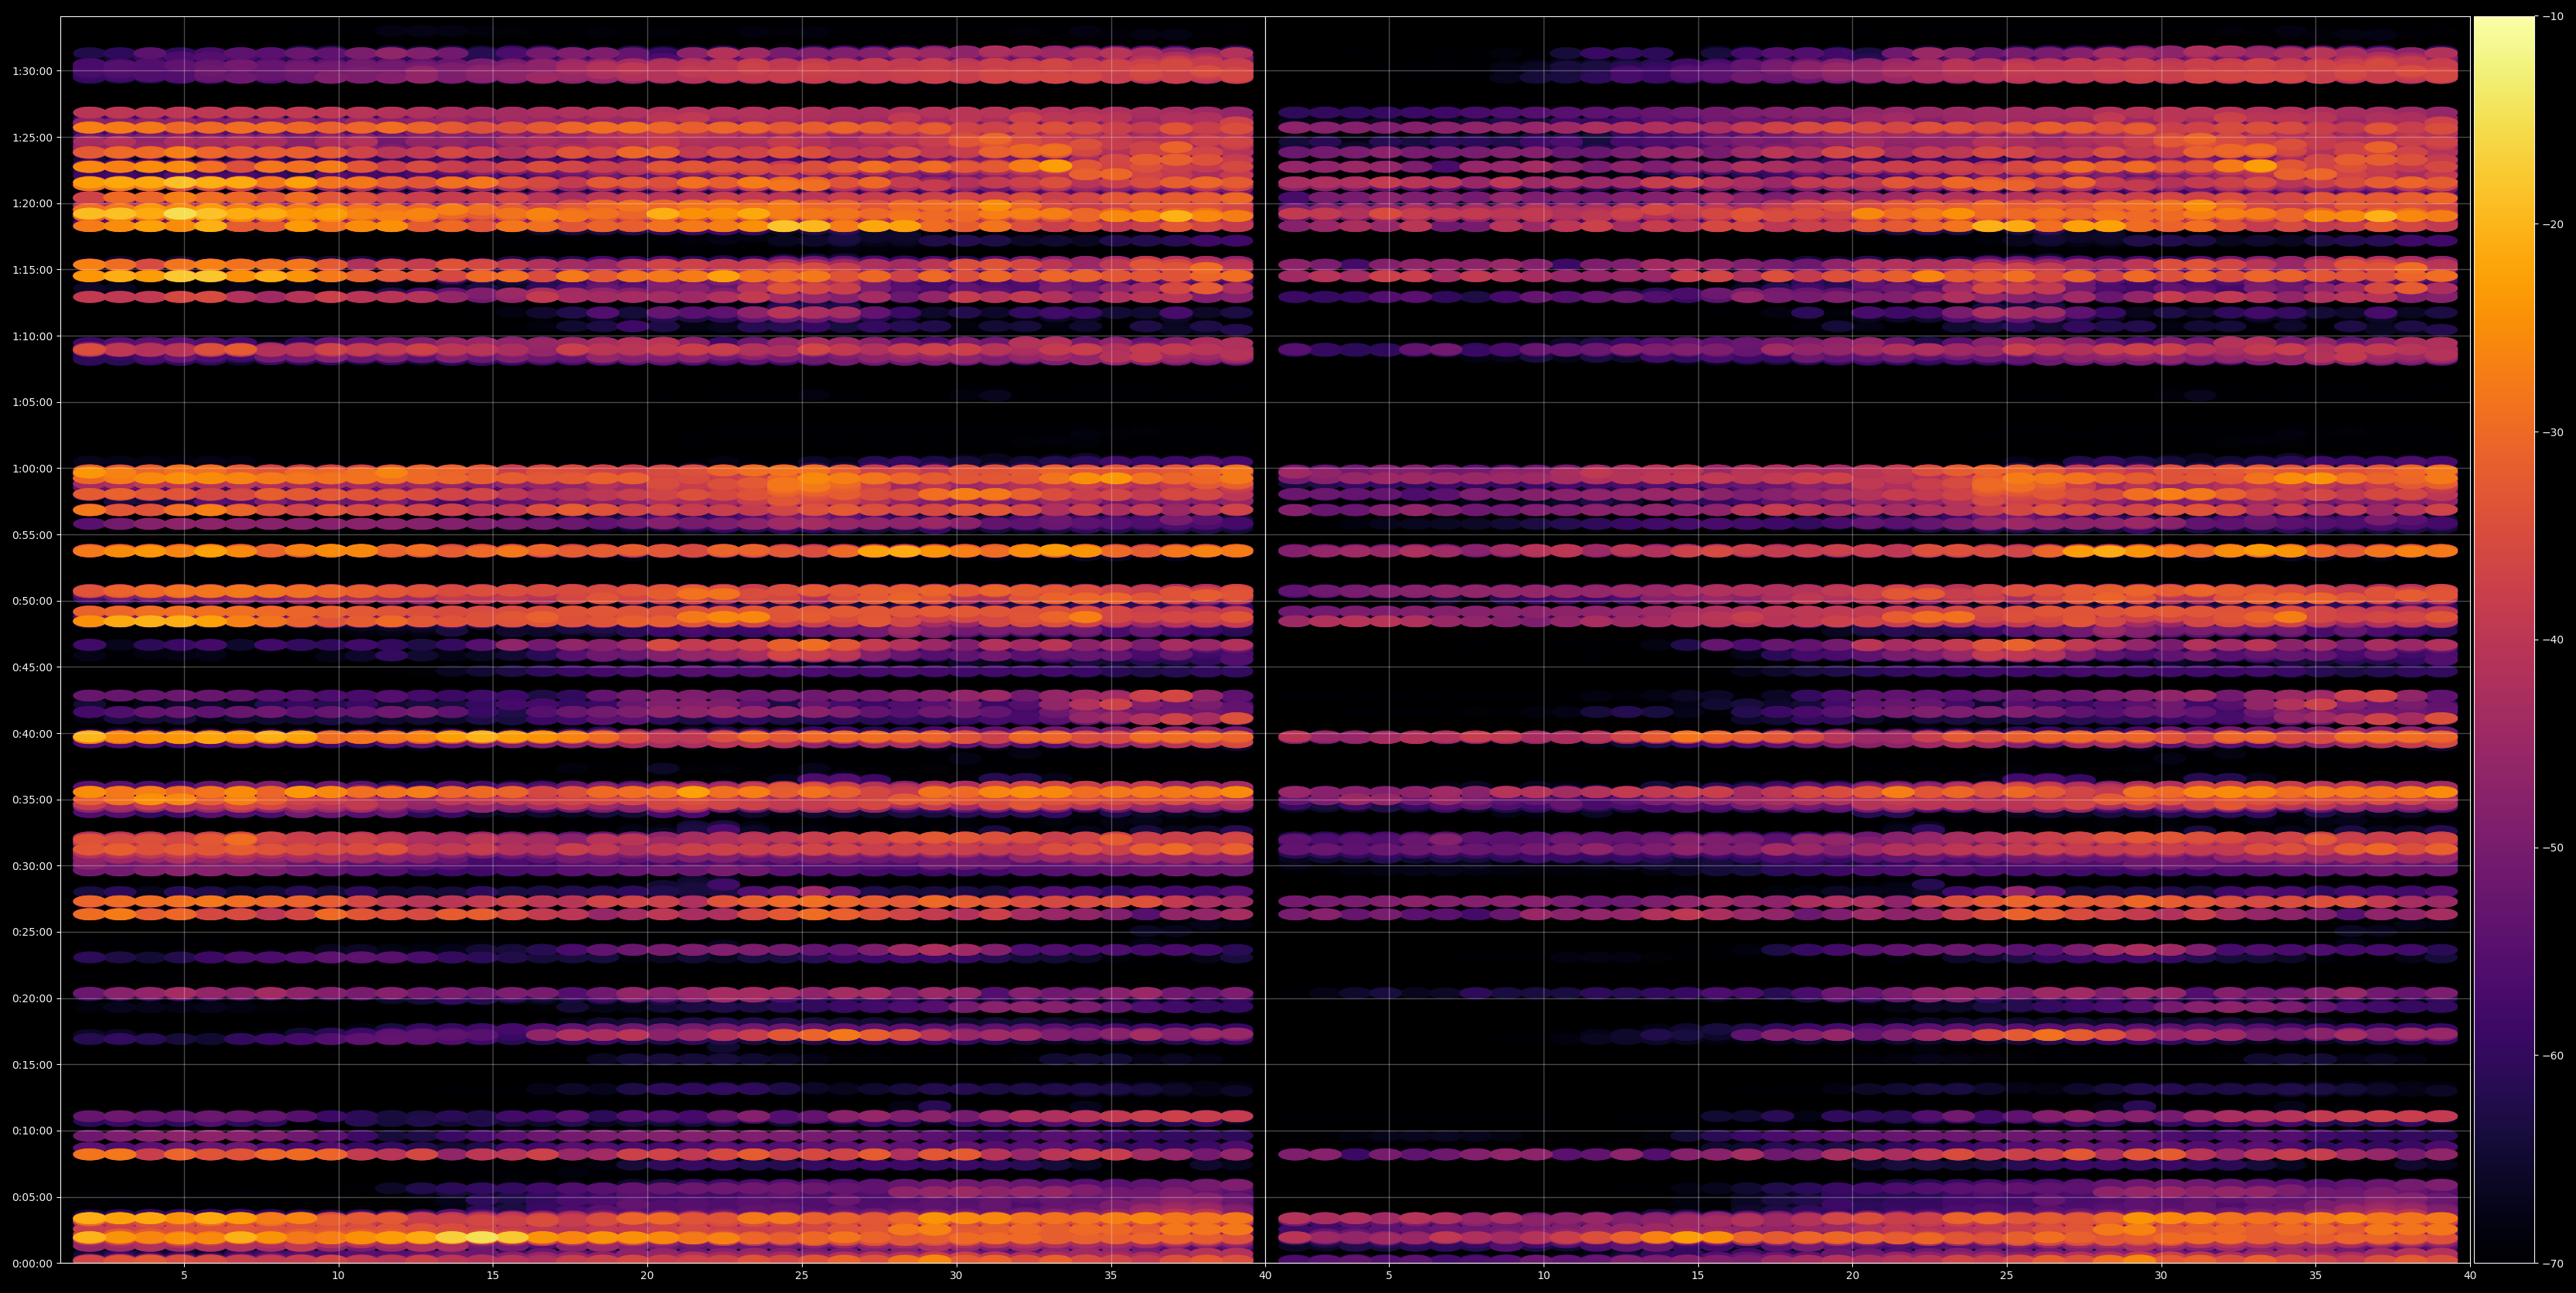Pick the 0:15:00 y-axis tick label
The width and height of the screenshot is (2576, 1293).
33,1065
